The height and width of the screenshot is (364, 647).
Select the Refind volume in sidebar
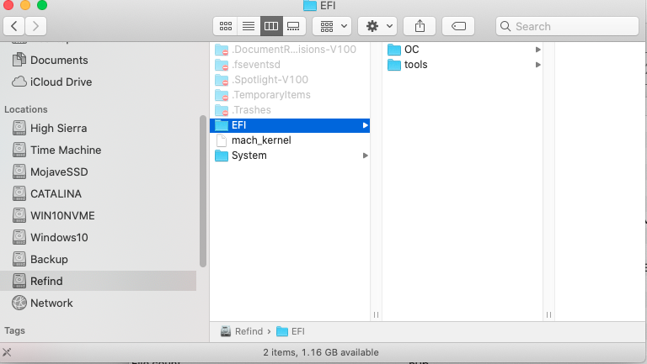99,281
